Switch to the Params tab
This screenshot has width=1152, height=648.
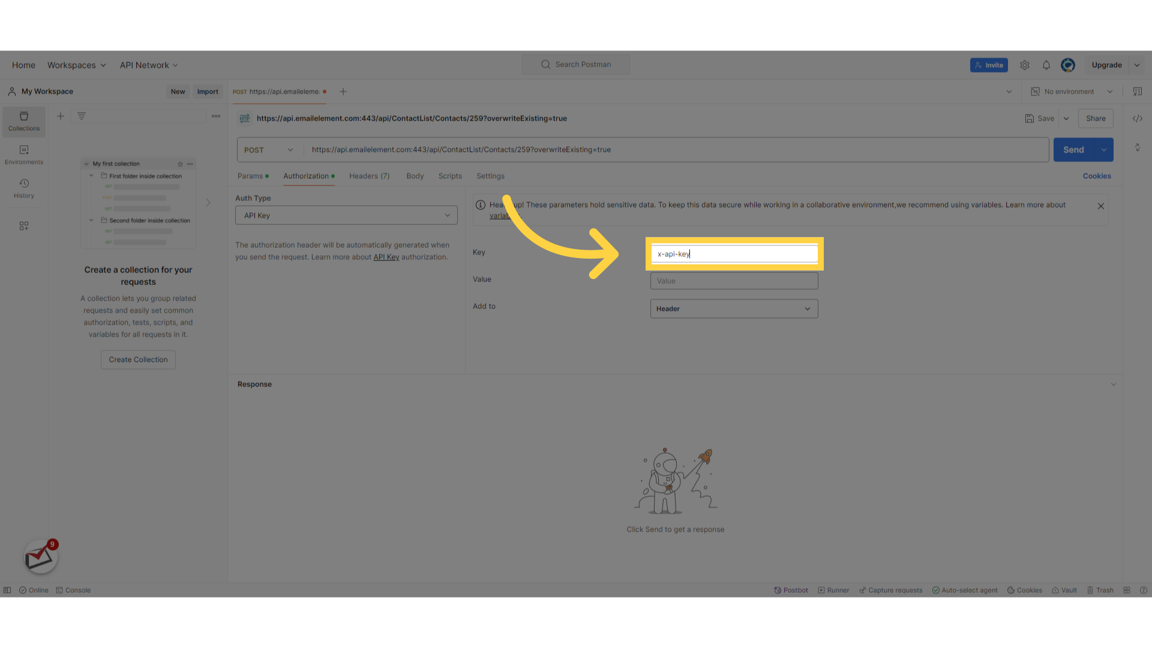point(253,176)
